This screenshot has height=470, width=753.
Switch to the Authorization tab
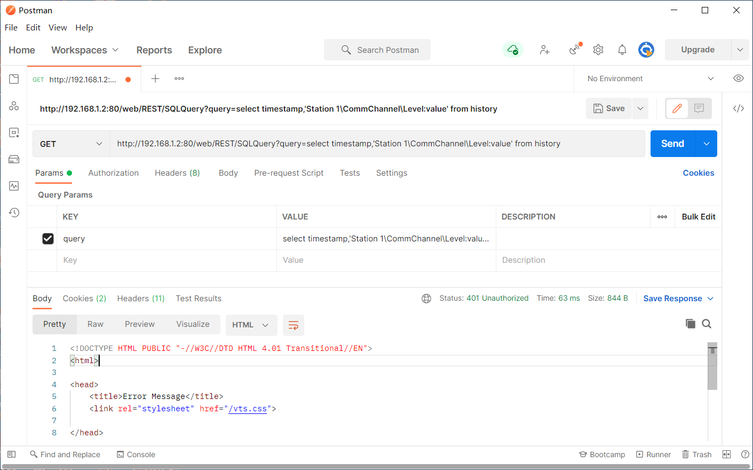pyautogui.click(x=113, y=173)
